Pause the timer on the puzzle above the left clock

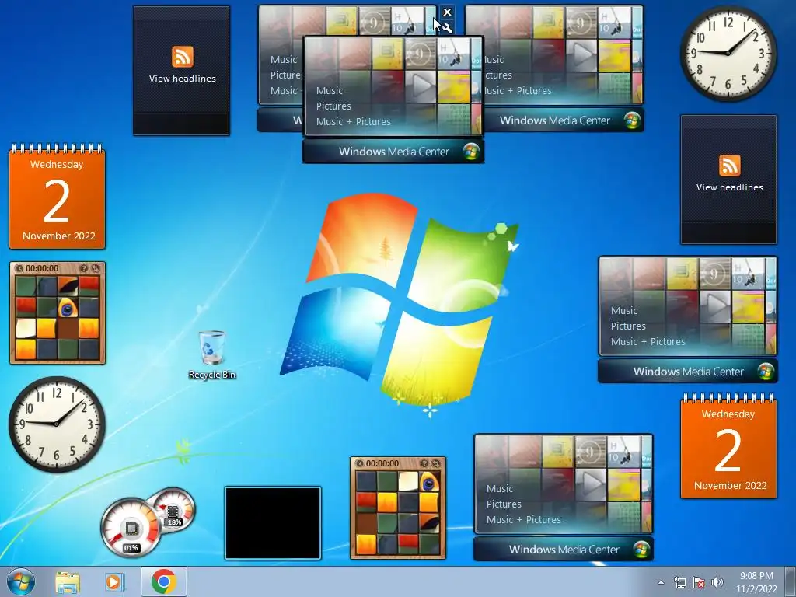(19, 268)
